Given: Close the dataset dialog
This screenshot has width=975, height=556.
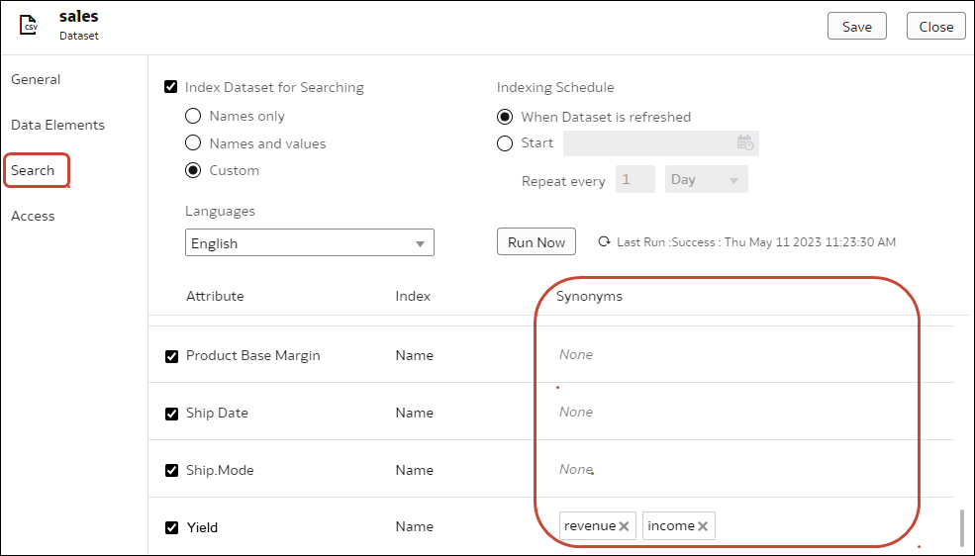Looking at the screenshot, I should (x=935, y=26).
